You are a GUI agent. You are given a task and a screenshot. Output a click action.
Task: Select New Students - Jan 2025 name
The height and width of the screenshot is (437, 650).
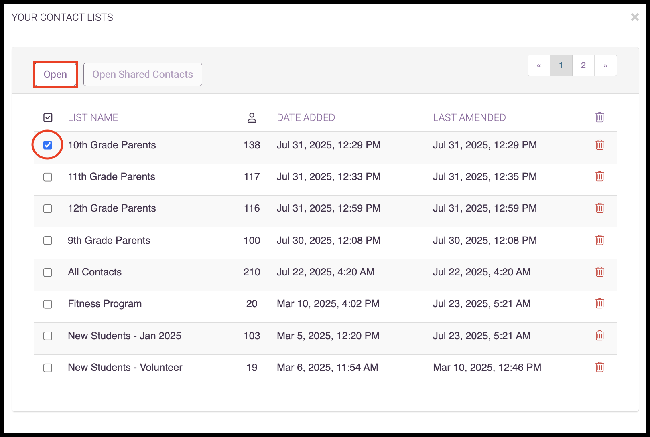(124, 336)
